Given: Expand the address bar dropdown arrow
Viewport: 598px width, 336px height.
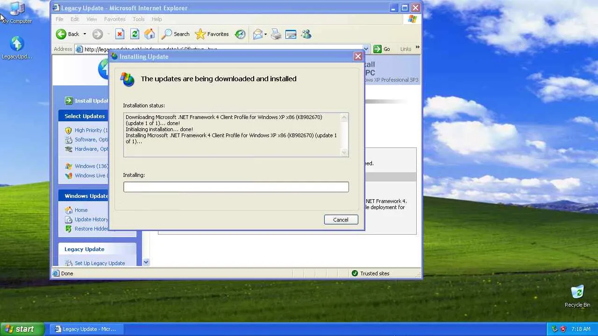Looking at the screenshot, I should pos(366,49).
